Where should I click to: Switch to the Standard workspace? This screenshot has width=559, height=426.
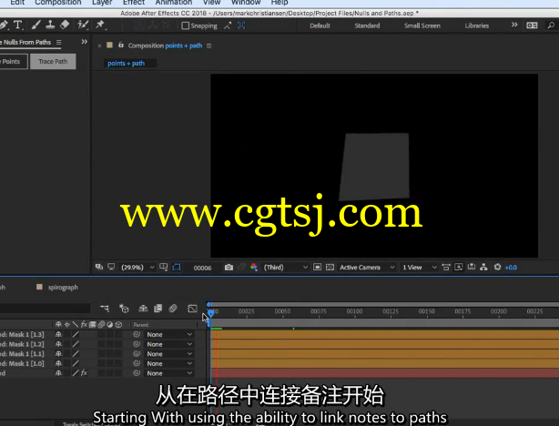(x=367, y=25)
